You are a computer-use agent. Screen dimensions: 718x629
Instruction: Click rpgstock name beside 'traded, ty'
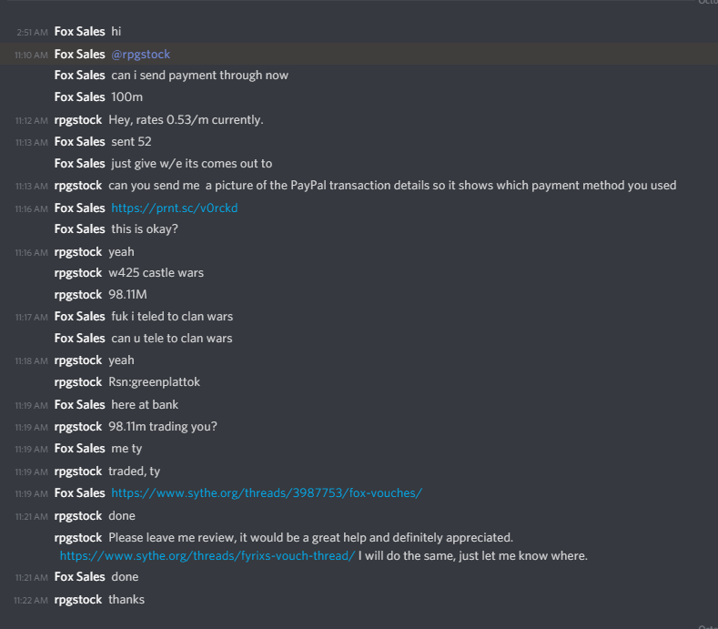(78, 472)
